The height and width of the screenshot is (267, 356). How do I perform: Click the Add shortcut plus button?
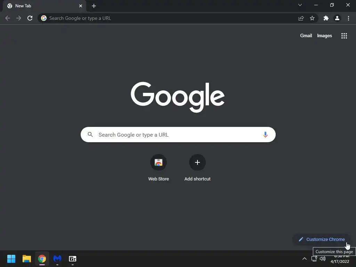point(197,162)
